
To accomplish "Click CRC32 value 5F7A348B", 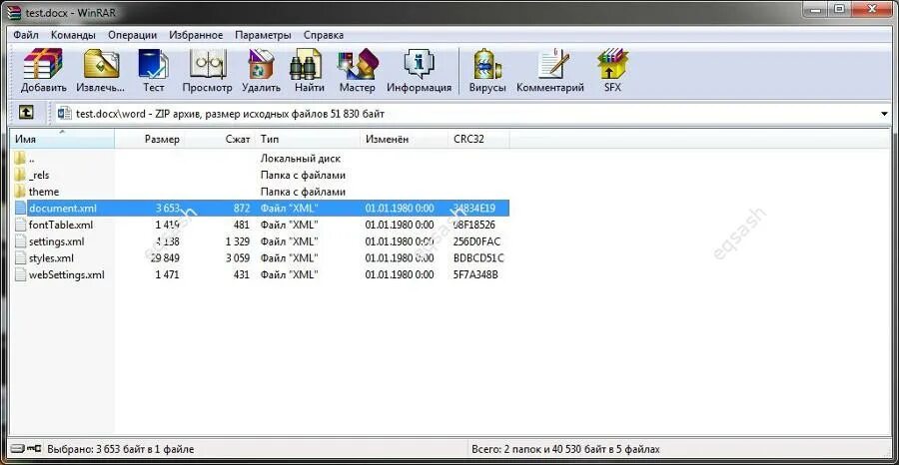I will click(x=475, y=274).
